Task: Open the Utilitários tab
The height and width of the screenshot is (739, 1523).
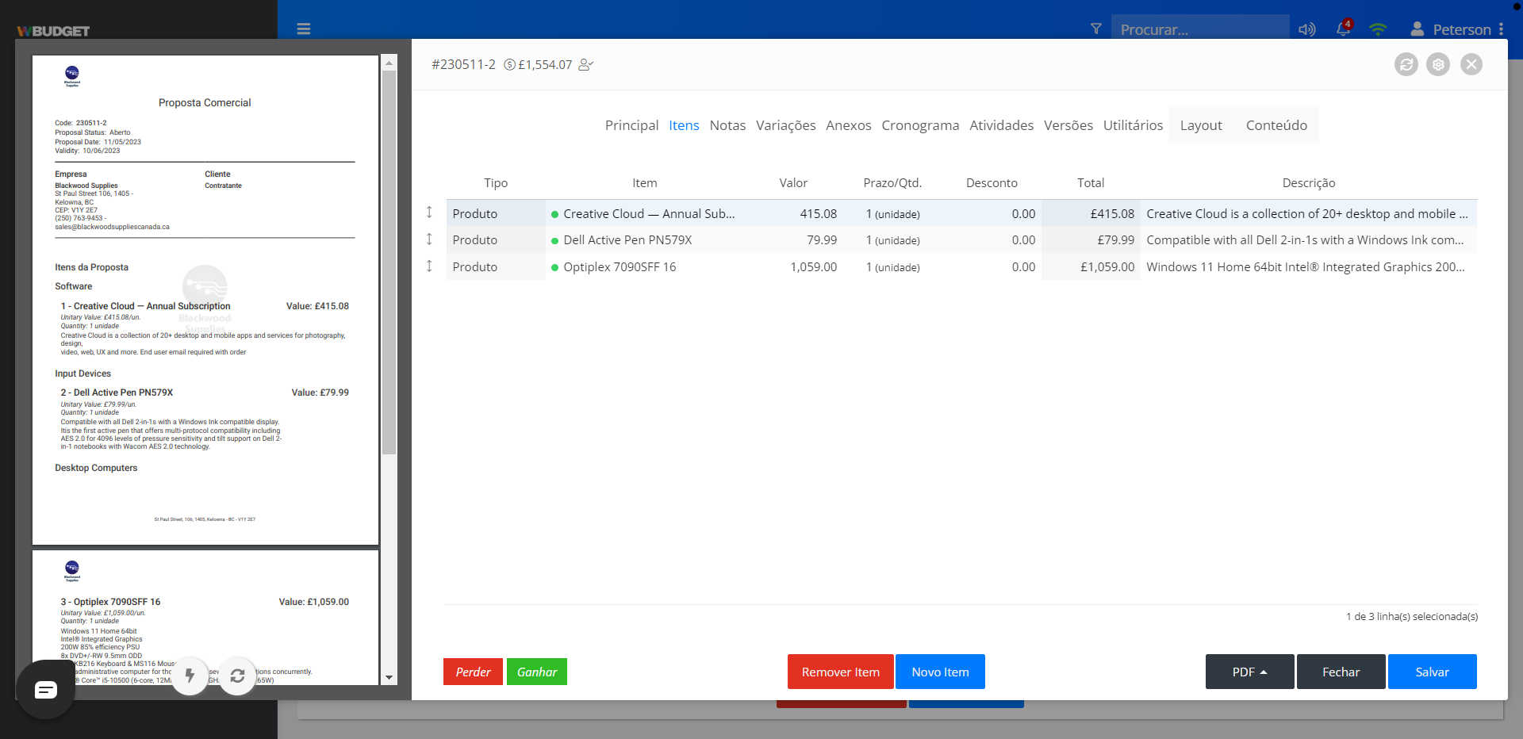Action: click(x=1133, y=125)
